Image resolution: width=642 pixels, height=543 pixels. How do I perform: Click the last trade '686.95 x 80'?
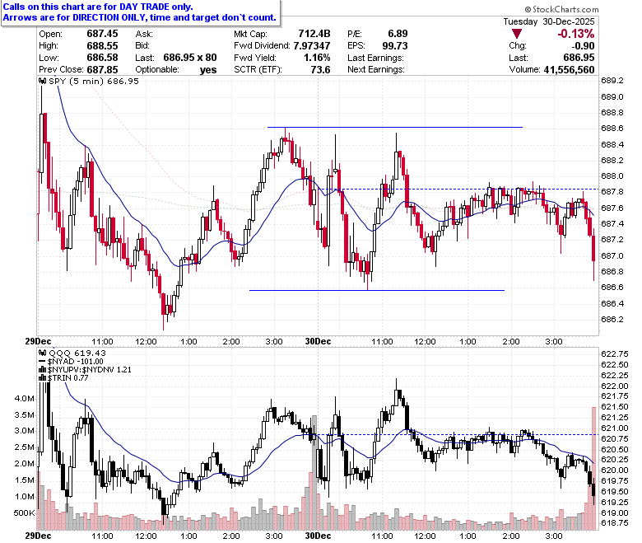point(190,58)
